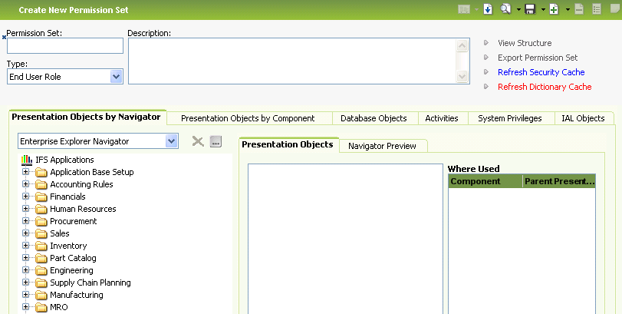Click into the Permission Set input field
The height and width of the screenshot is (314, 622).
[x=65, y=46]
